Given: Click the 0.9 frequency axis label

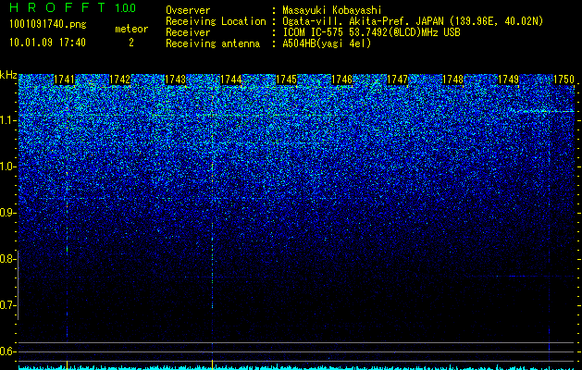Looking at the screenshot, I should (8, 213).
